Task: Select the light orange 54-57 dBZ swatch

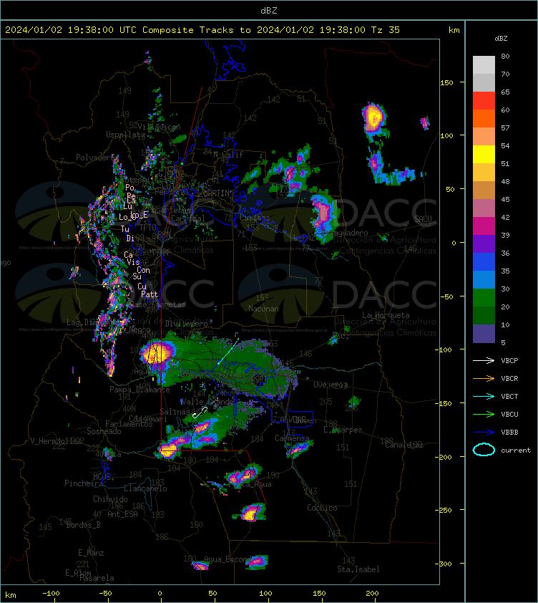Action: point(484,137)
